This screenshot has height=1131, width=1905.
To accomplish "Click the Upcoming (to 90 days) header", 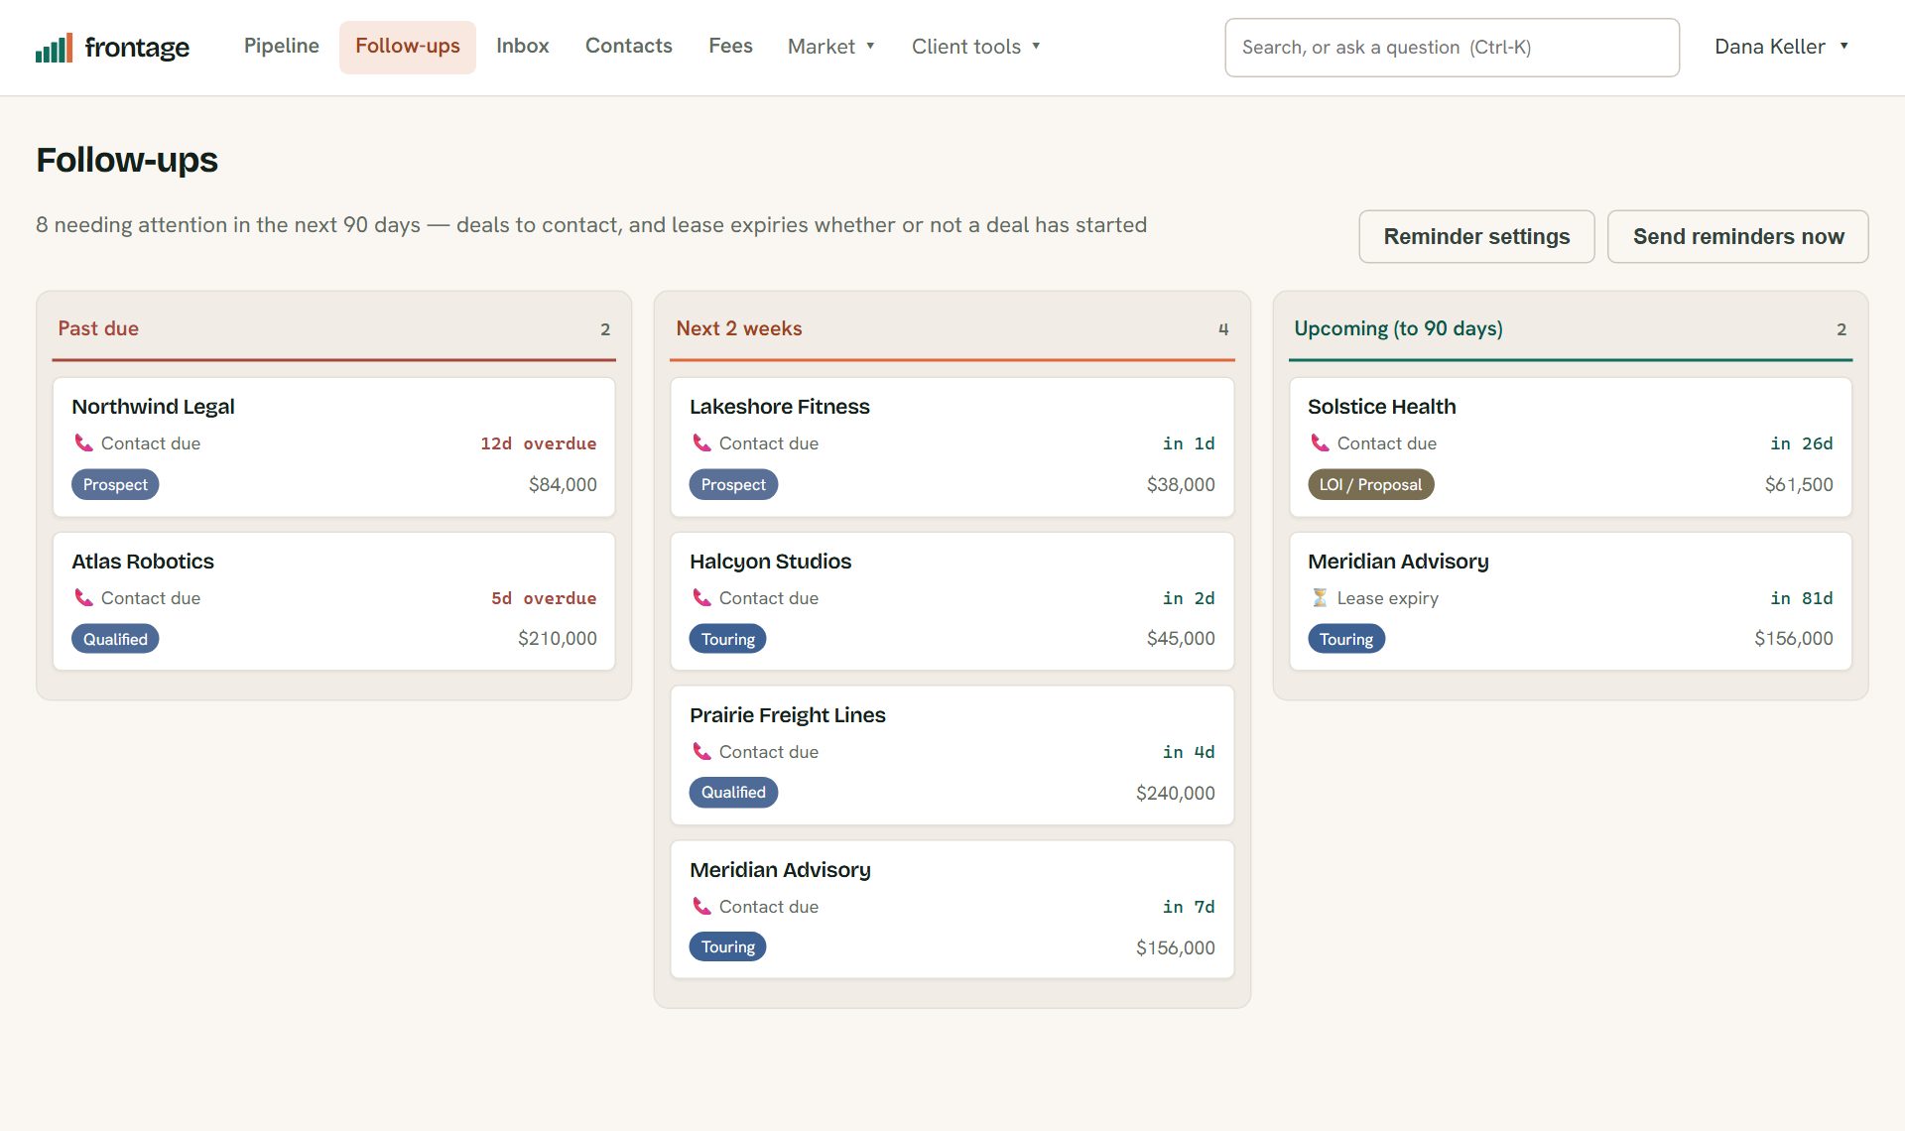I will point(1571,328).
